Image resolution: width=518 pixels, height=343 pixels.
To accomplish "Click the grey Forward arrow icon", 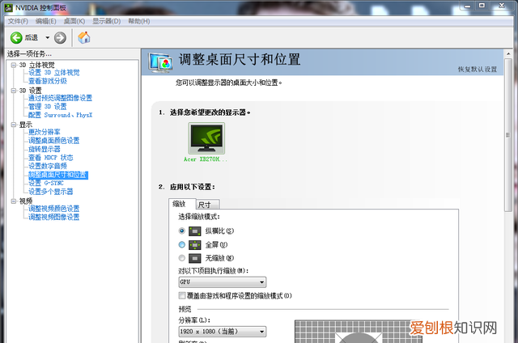I will 60,38.
